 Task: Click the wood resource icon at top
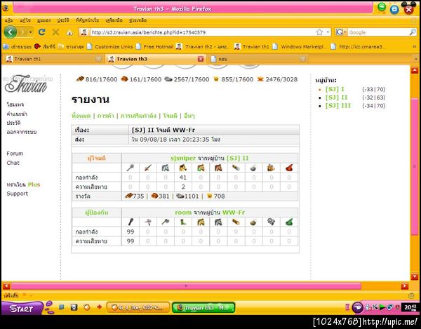coord(80,79)
